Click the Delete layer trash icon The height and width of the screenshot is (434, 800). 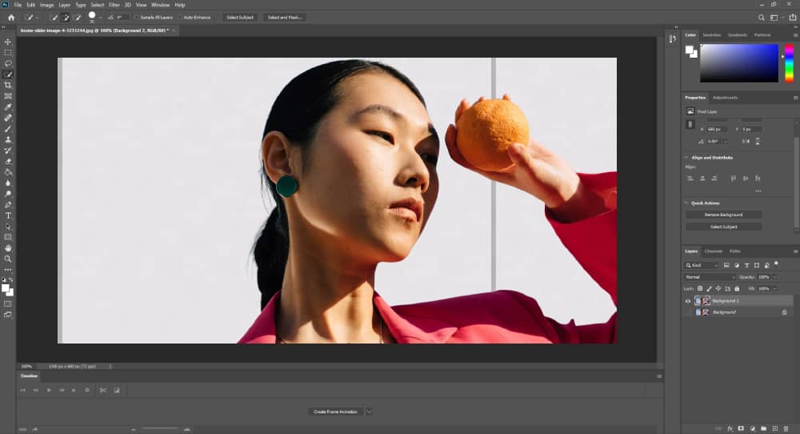coord(786,428)
